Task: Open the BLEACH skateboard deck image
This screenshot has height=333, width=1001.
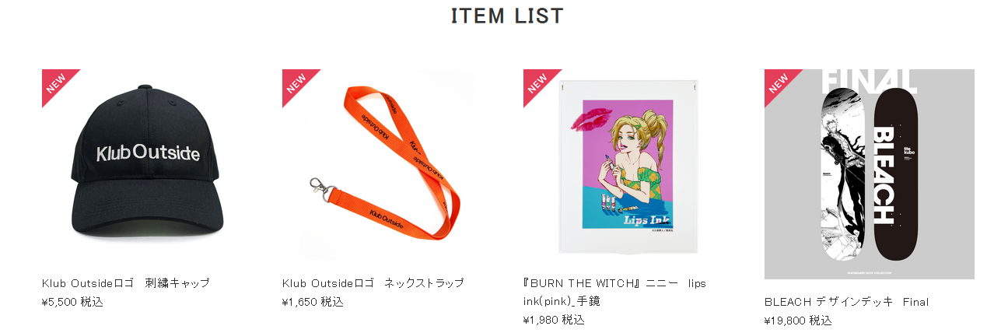Action: [x=870, y=174]
